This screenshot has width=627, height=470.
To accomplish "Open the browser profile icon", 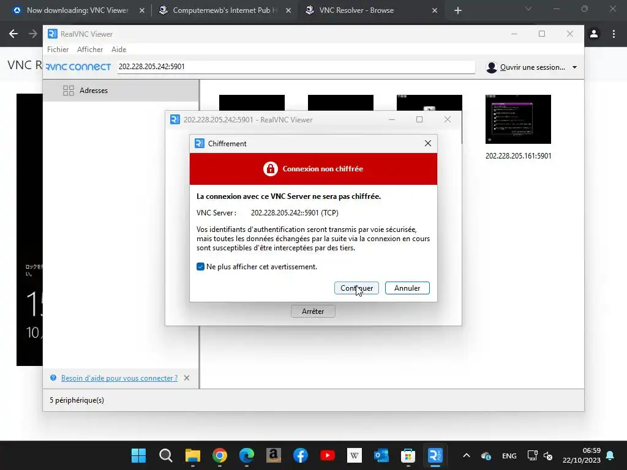I will [594, 34].
